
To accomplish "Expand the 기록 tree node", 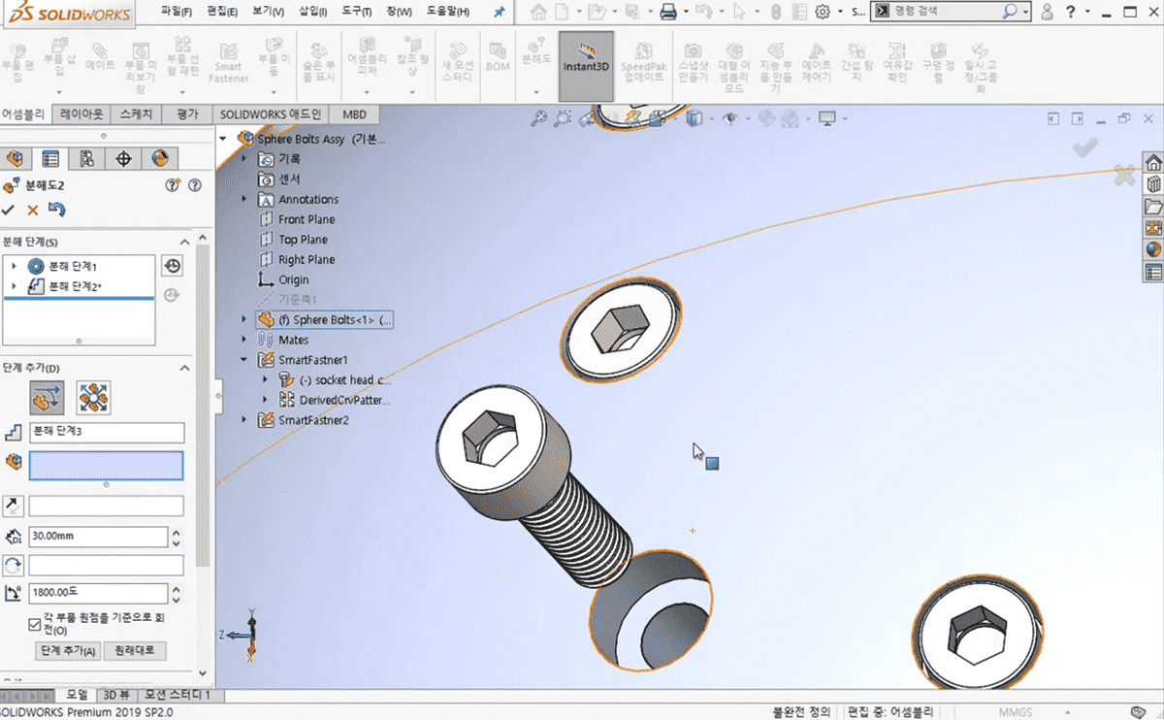I will pos(244,159).
